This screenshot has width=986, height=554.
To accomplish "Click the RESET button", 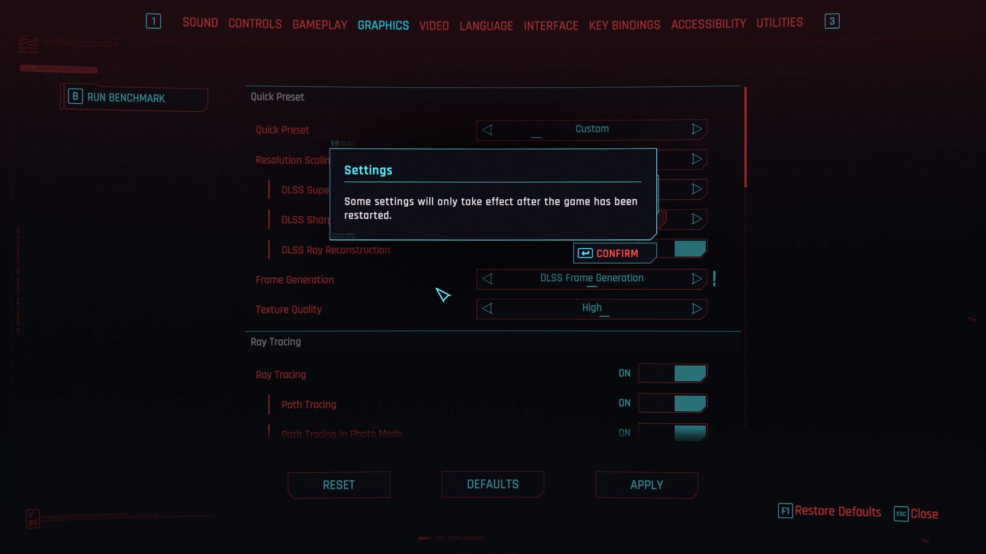I will [x=339, y=484].
